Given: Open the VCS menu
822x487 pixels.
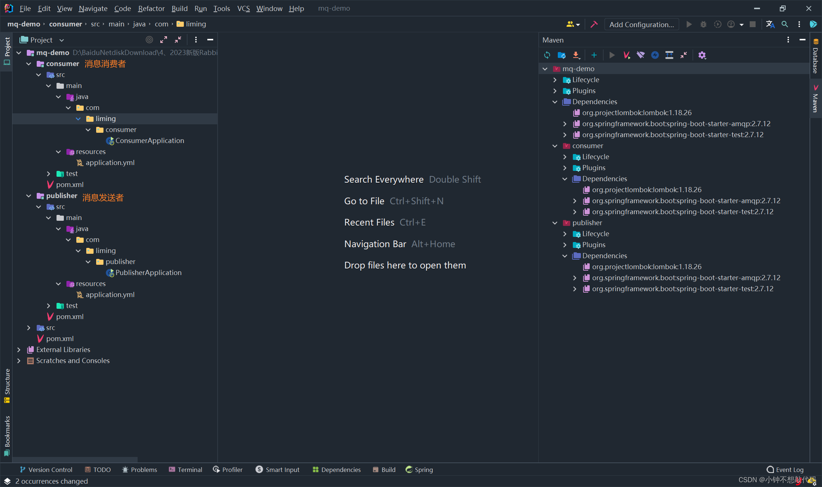Looking at the screenshot, I should [x=244, y=8].
